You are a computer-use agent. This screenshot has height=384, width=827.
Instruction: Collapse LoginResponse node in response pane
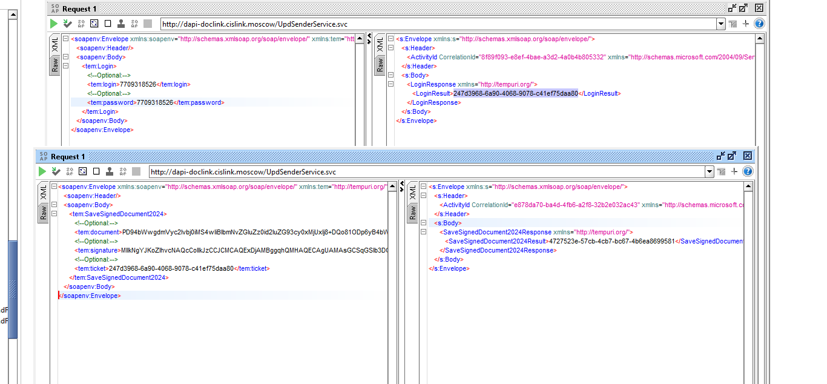click(390, 84)
